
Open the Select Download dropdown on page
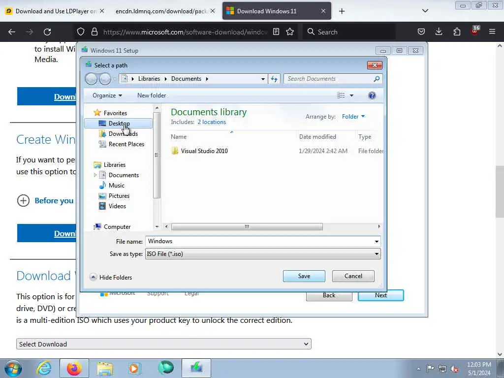pyautogui.click(x=163, y=344)
